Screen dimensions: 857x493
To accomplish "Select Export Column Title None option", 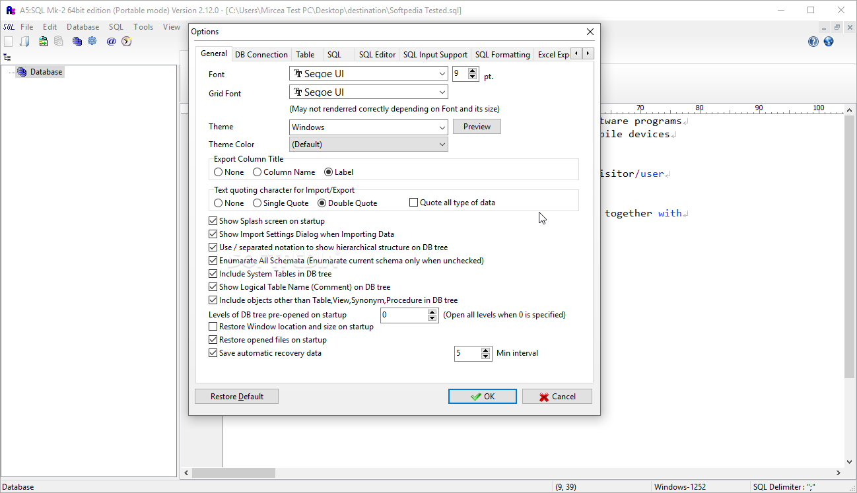I will point(229,172).
